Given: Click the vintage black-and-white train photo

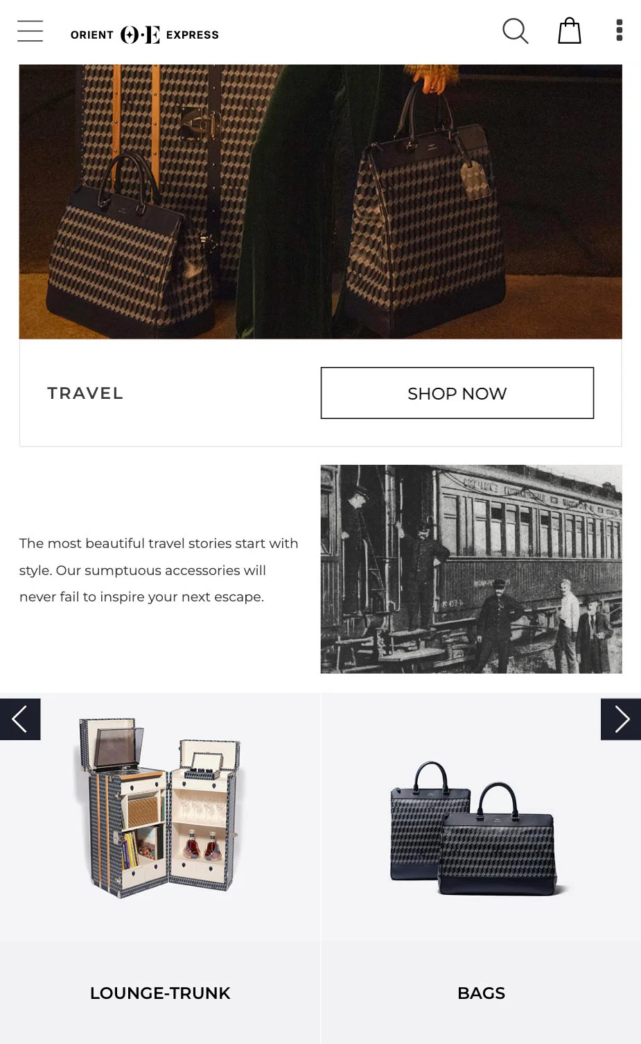Looking at the screenshot, I should tap(471, 569).
